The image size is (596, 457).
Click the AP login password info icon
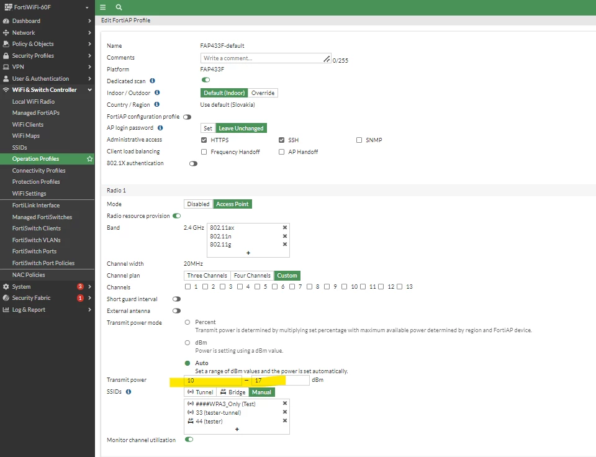coord(160,128)
